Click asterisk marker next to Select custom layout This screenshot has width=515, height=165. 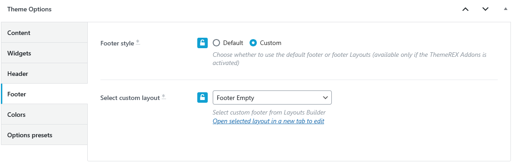pyautogui.click(x=164, y=97)
